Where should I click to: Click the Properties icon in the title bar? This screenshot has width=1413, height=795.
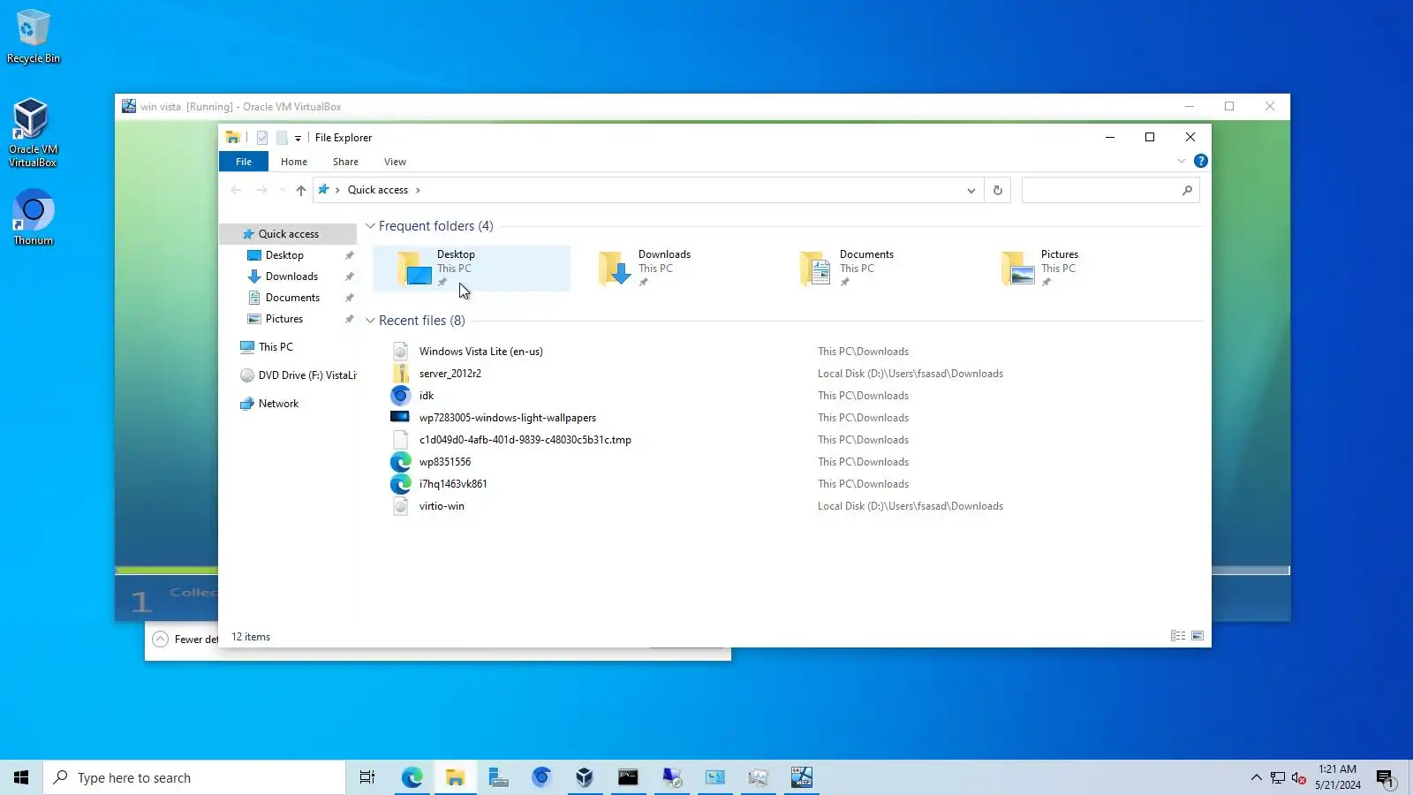pyautogui.click(x=262, y=138)
